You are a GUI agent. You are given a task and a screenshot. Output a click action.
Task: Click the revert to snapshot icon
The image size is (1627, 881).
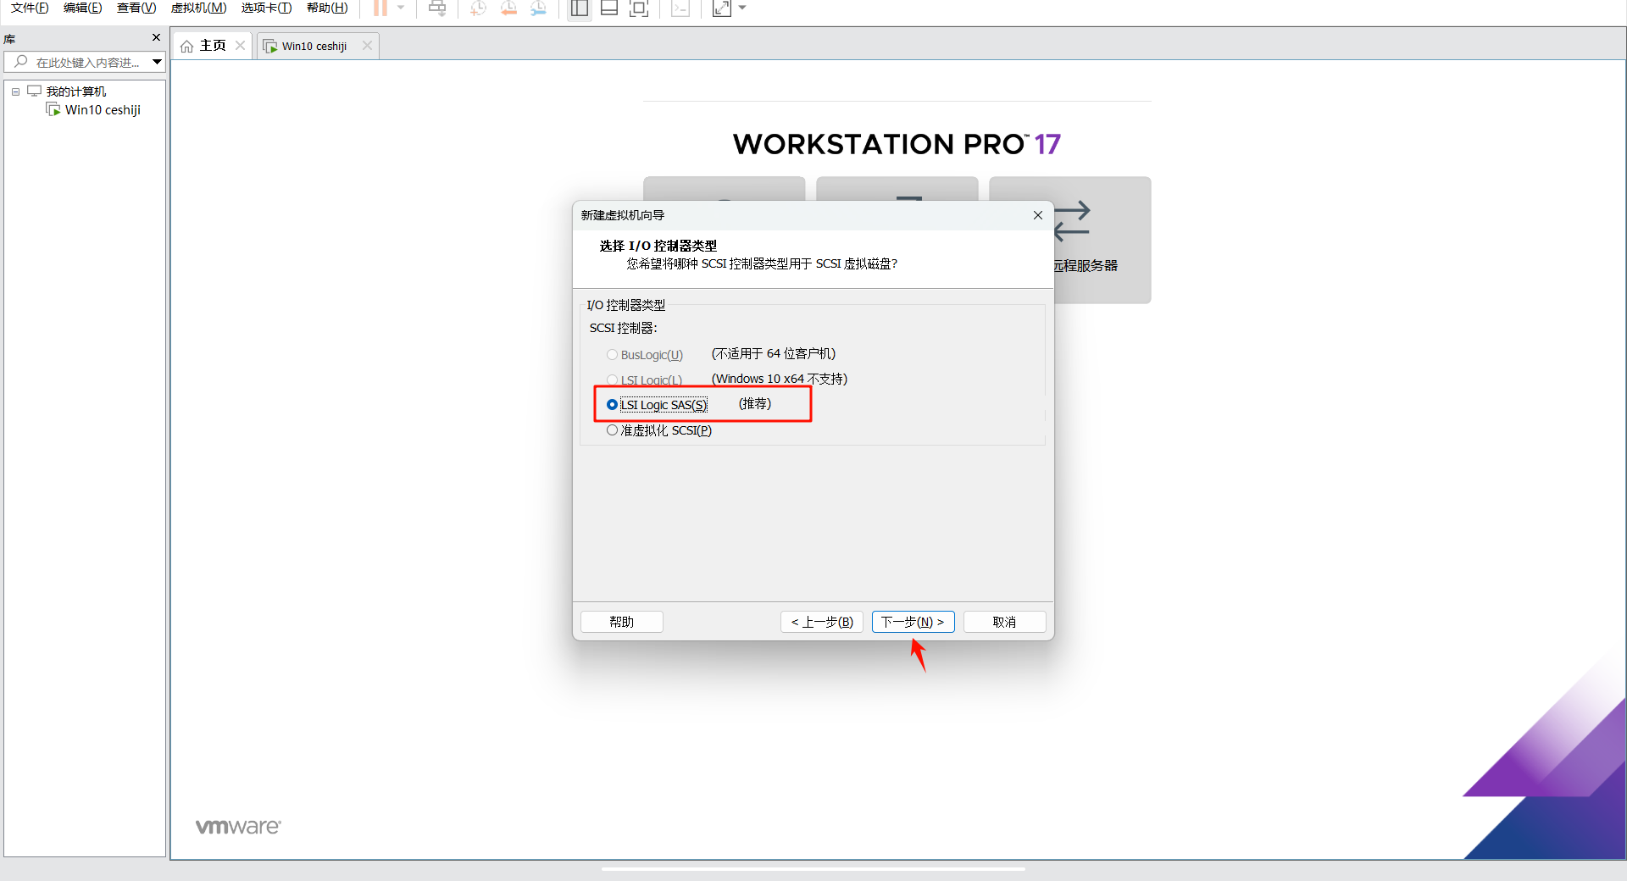[508, 8]
